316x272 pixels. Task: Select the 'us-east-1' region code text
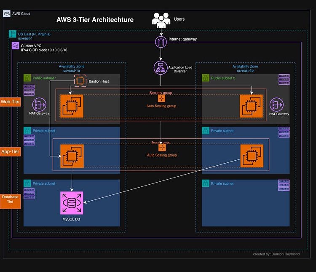click(25, 38)
